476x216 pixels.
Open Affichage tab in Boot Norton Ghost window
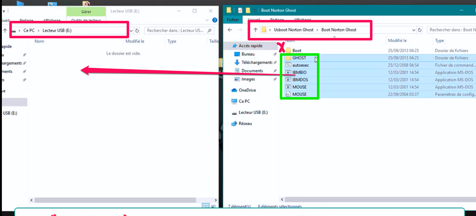point(303,20)
